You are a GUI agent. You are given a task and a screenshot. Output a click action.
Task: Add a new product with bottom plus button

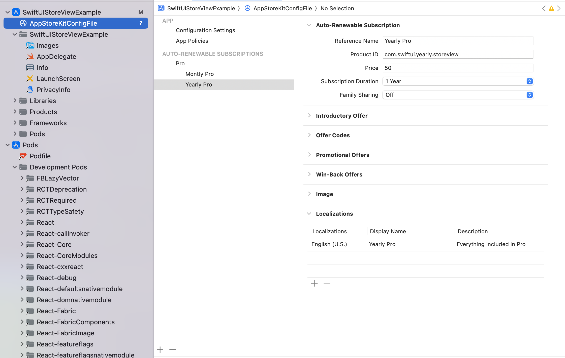[x=160, y=349]
